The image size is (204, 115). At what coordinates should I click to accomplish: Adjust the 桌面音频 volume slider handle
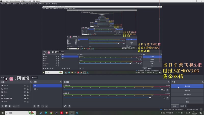tap(150, 98)
